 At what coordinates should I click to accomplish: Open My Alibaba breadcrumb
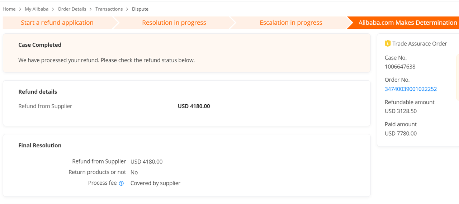coord(37,9)
